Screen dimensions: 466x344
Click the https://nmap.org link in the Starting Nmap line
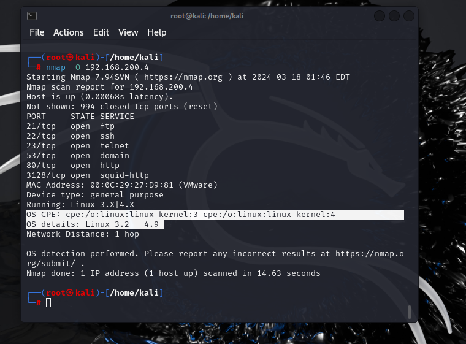183,77
